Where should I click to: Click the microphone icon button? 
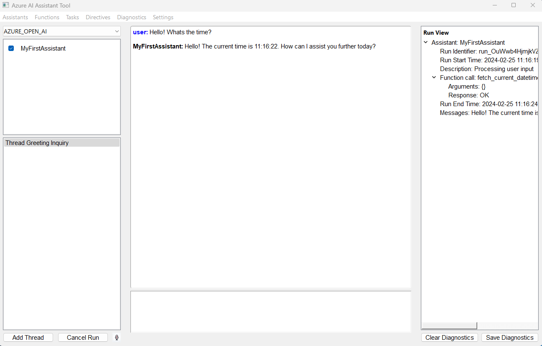117,337
